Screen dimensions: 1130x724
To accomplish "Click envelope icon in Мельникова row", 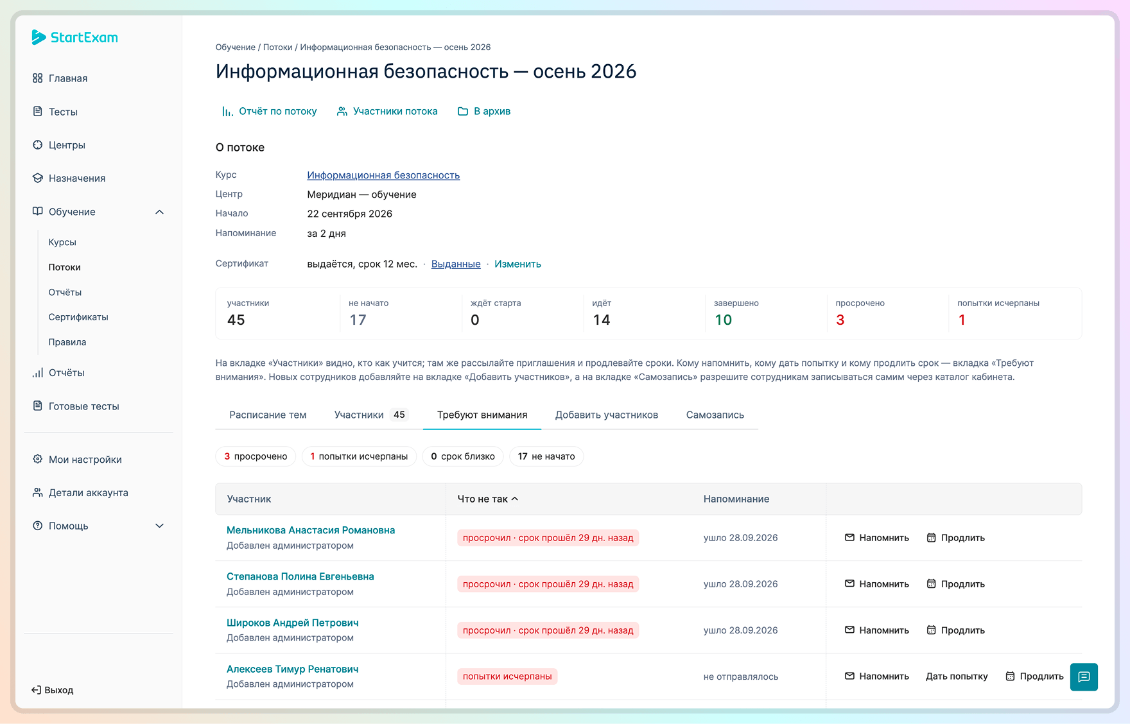I will point(849,538).
